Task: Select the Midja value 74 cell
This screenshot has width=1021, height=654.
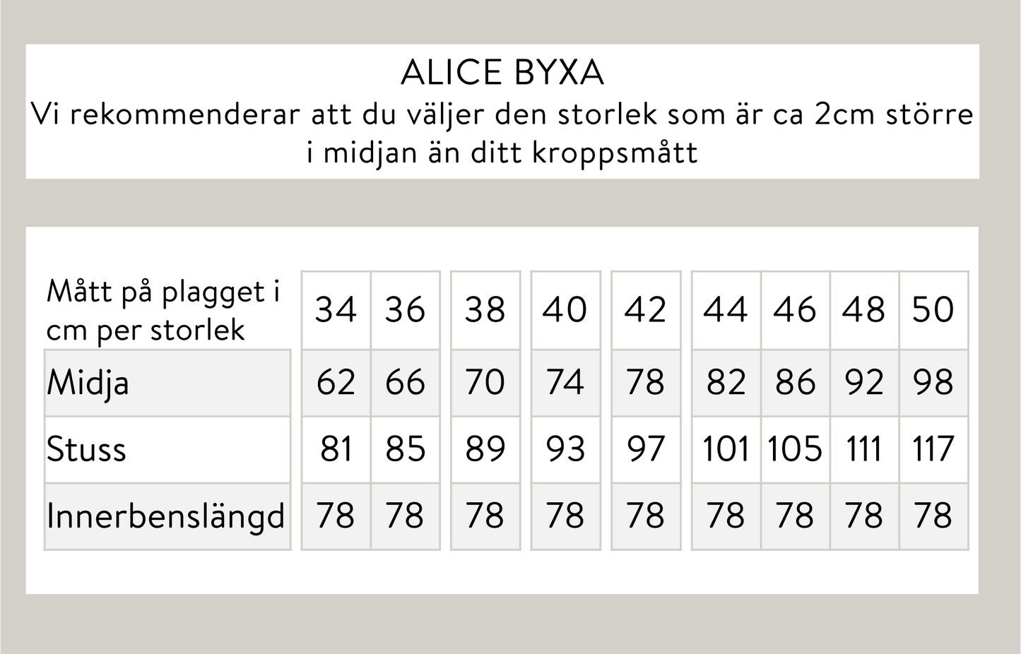Action: pyautogui.click(x=565, y=383)
